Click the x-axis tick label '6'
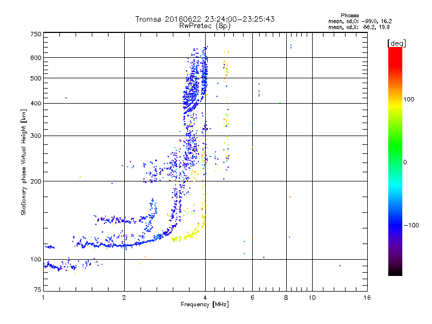Screen dimensions: 432x324 pos(252,298)
